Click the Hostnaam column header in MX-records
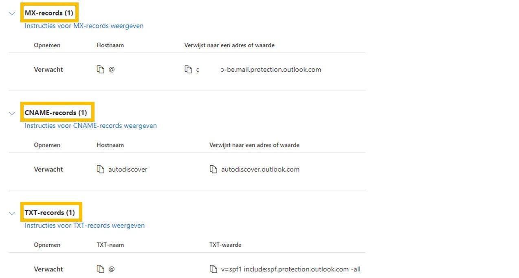This screenshot has width=519, height=278. coord(110,45)
